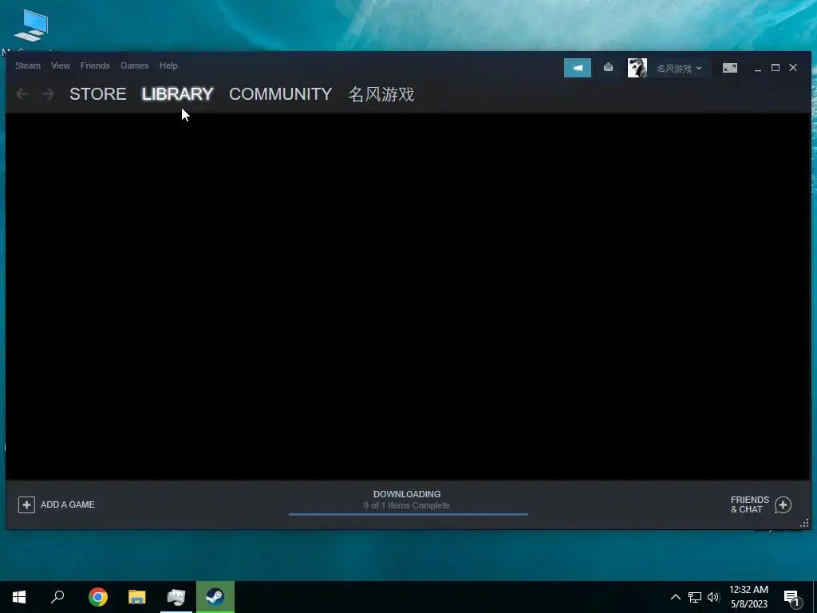Open the network tray icon
This screenshot has height=613, width=817.
pos(695,597)
